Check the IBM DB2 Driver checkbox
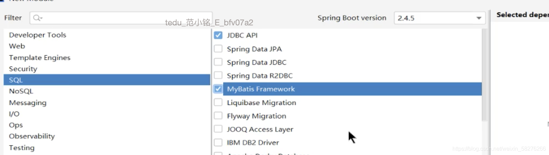 click(218, 142)
